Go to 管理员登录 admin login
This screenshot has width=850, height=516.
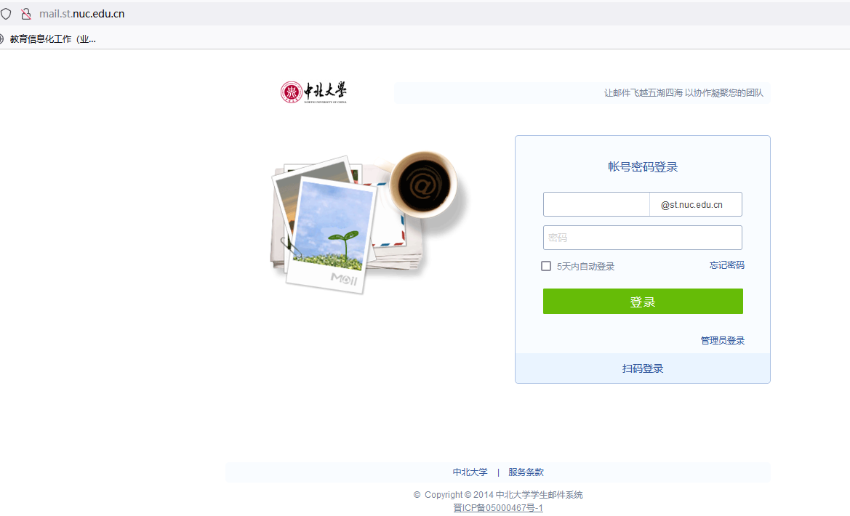pyautogui.click(x=723, y=340)
